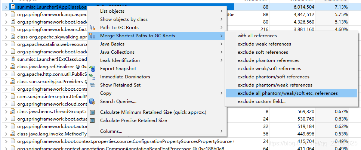Click the object icon of org.springframework.boot.autoc row

[x=13, y=126]
